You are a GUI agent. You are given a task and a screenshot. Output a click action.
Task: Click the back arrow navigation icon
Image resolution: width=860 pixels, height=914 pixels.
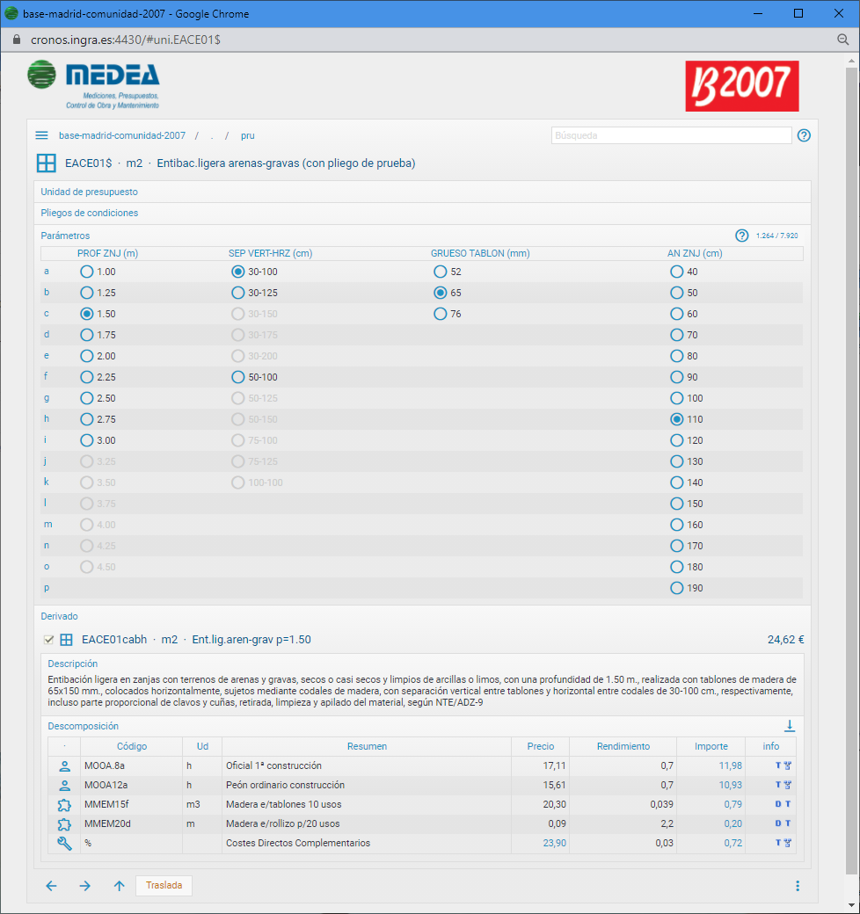pos(51,886)
